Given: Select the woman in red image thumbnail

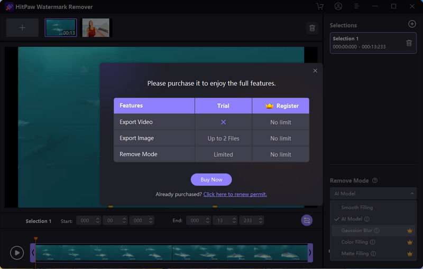Looking at the screenshot, I should (x=96, y=28).
